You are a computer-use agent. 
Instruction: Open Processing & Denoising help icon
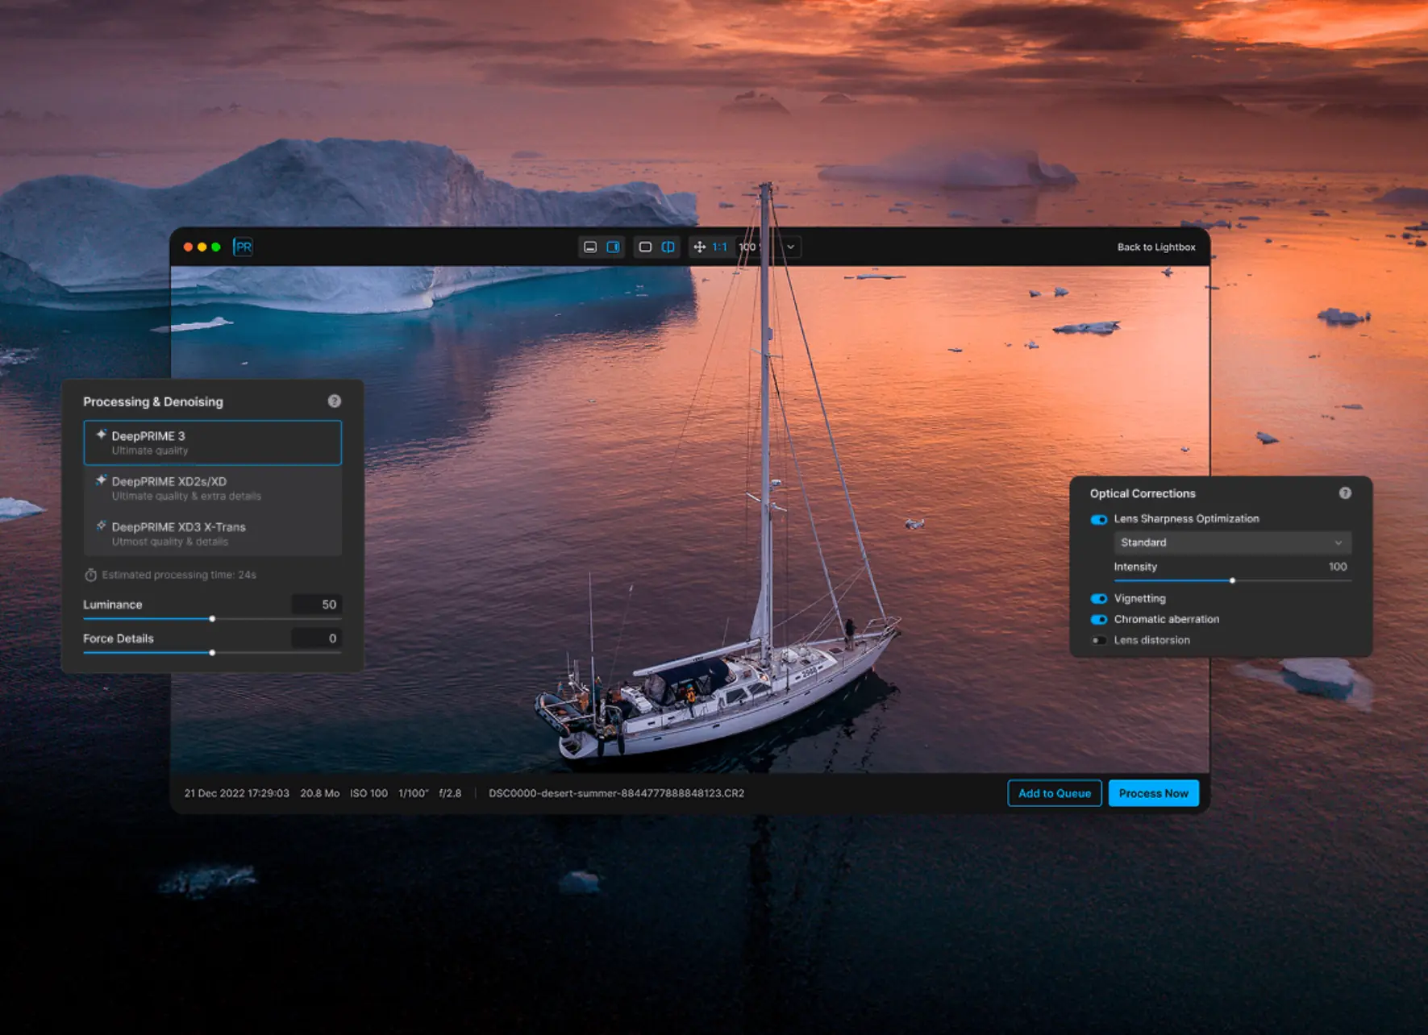click(334, 401)
